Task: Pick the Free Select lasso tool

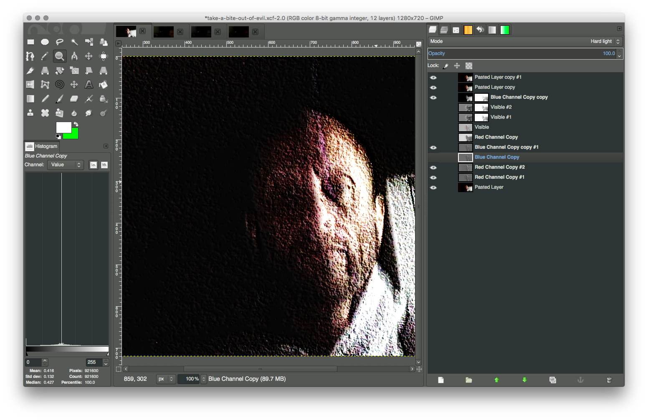Action: click(60, 42)
